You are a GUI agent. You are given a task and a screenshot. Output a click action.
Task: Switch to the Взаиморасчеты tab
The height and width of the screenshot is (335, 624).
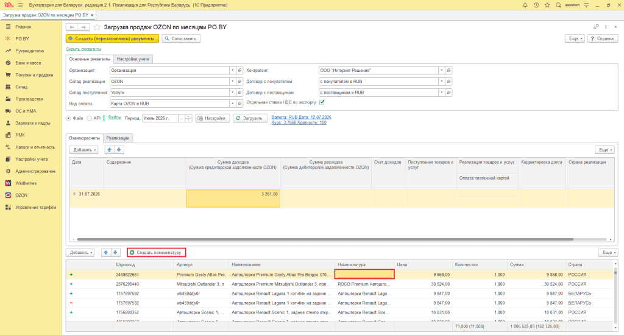84,138
